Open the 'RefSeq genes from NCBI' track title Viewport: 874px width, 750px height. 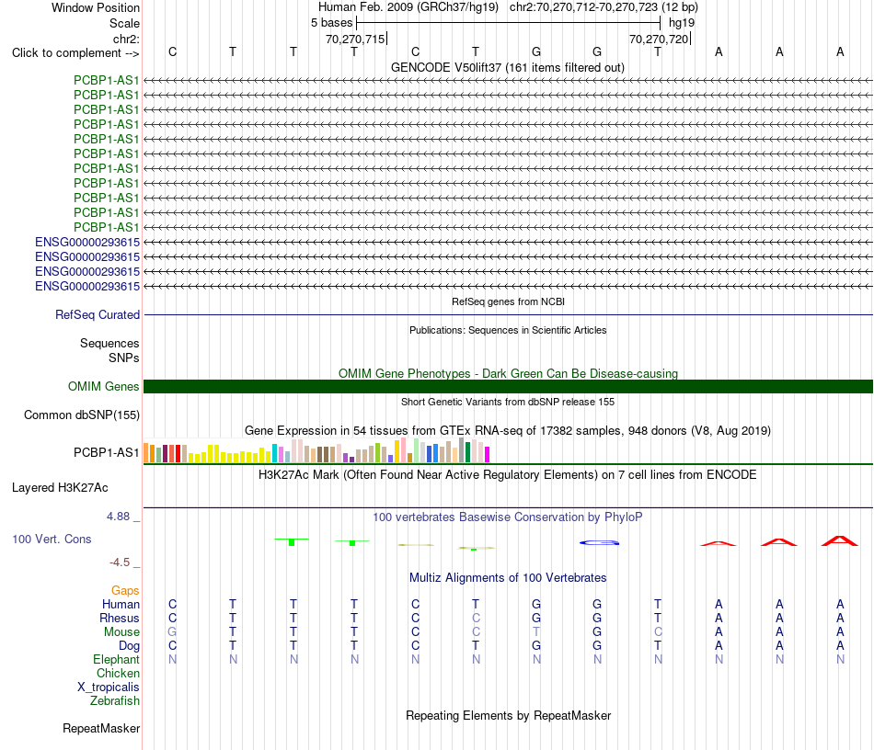tap(508, 301)
